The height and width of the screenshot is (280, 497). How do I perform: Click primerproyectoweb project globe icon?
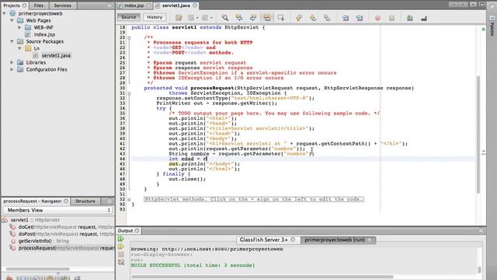pyautogui.click(x=12, y=13)
